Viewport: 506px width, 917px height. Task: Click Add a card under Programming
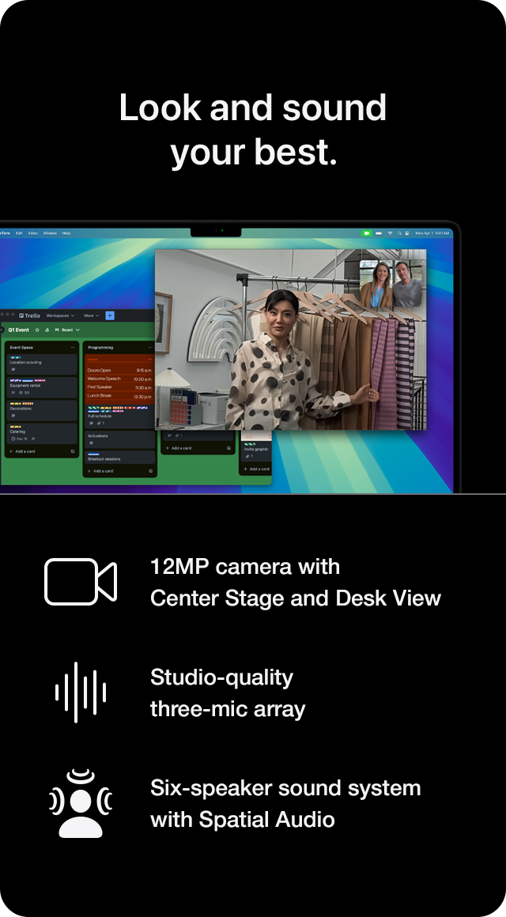102,471
